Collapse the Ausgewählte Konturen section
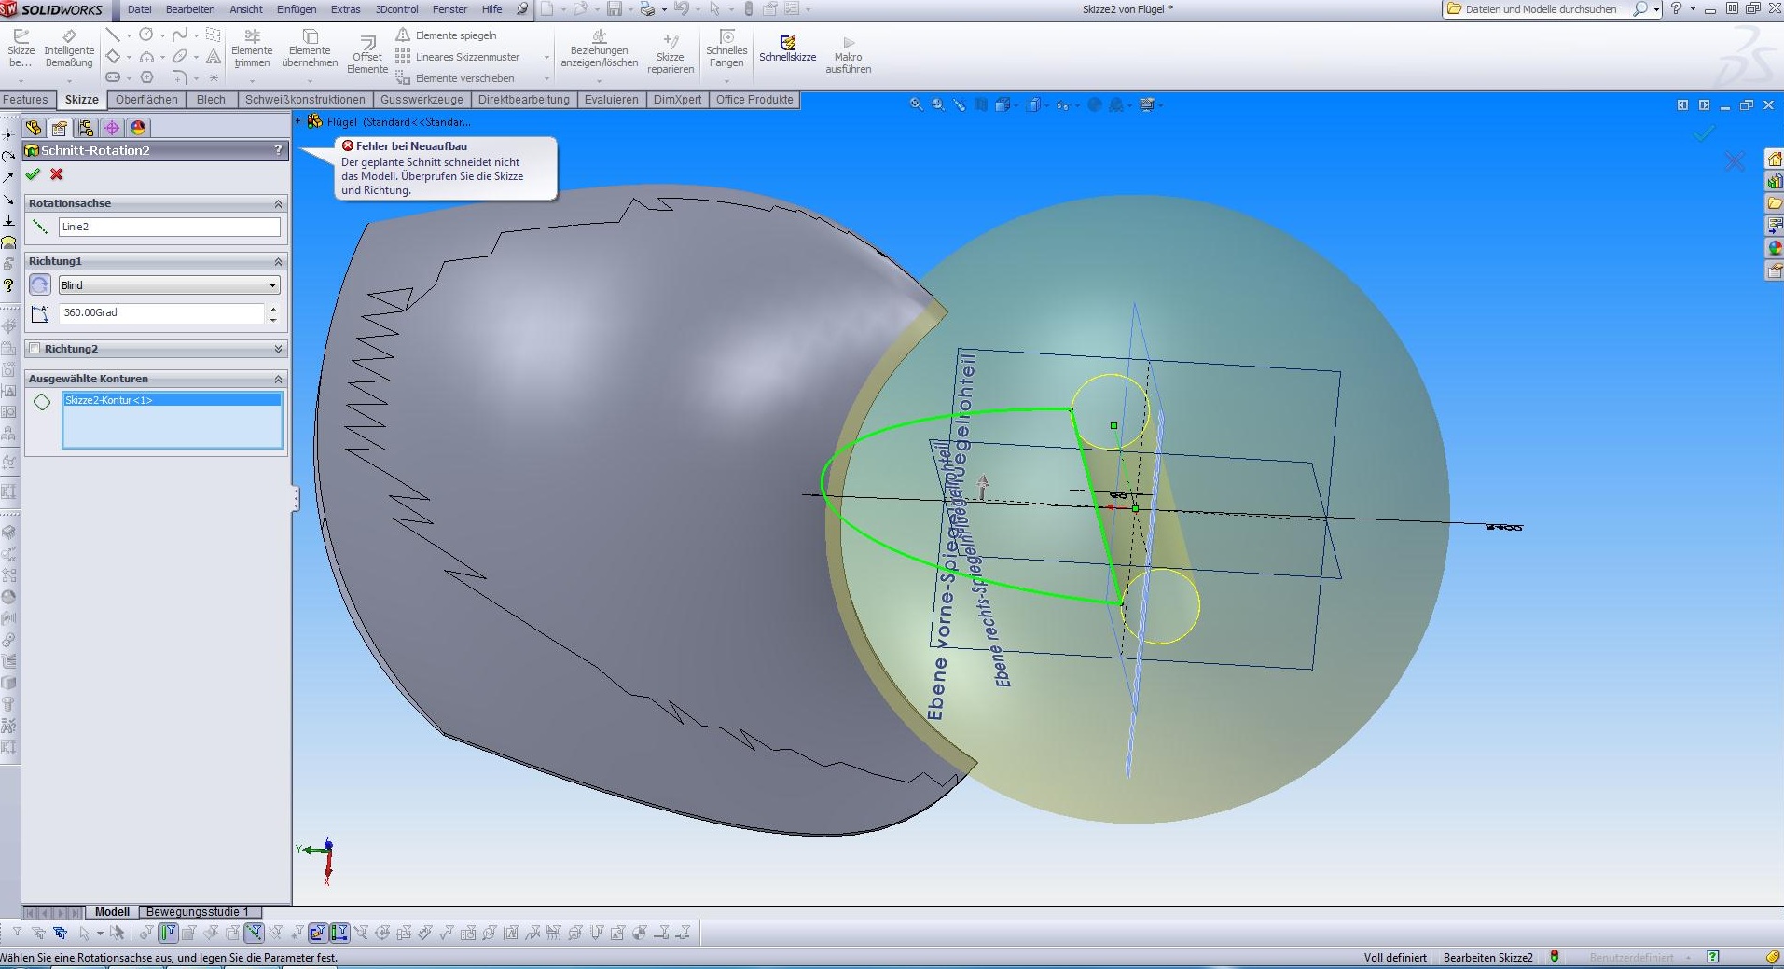 (278, 379)
